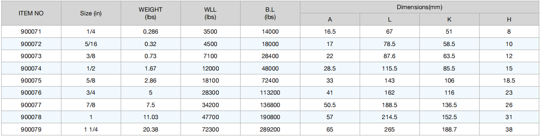This screenshot has height=137, width=541.
Task: Click the K sub-column header
Action: [x=449, y=20]
